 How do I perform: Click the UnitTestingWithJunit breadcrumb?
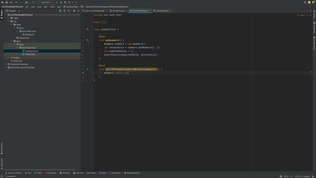click(x=12, y=6)
